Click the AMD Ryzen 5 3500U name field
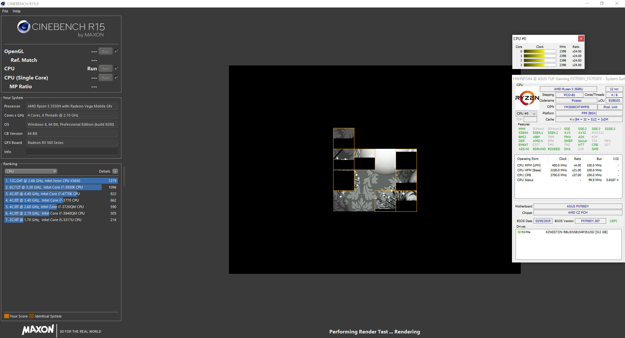The height and width of the screenshot is (338, 625). pos(568,89)
